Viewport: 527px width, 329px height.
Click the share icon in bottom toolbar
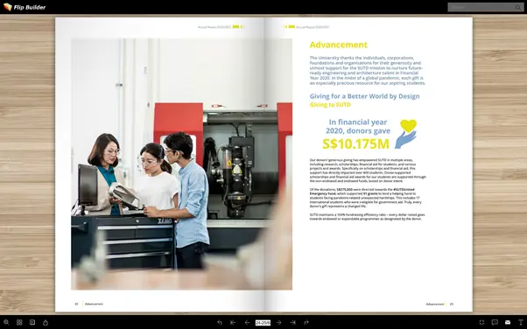click(46, 322)
